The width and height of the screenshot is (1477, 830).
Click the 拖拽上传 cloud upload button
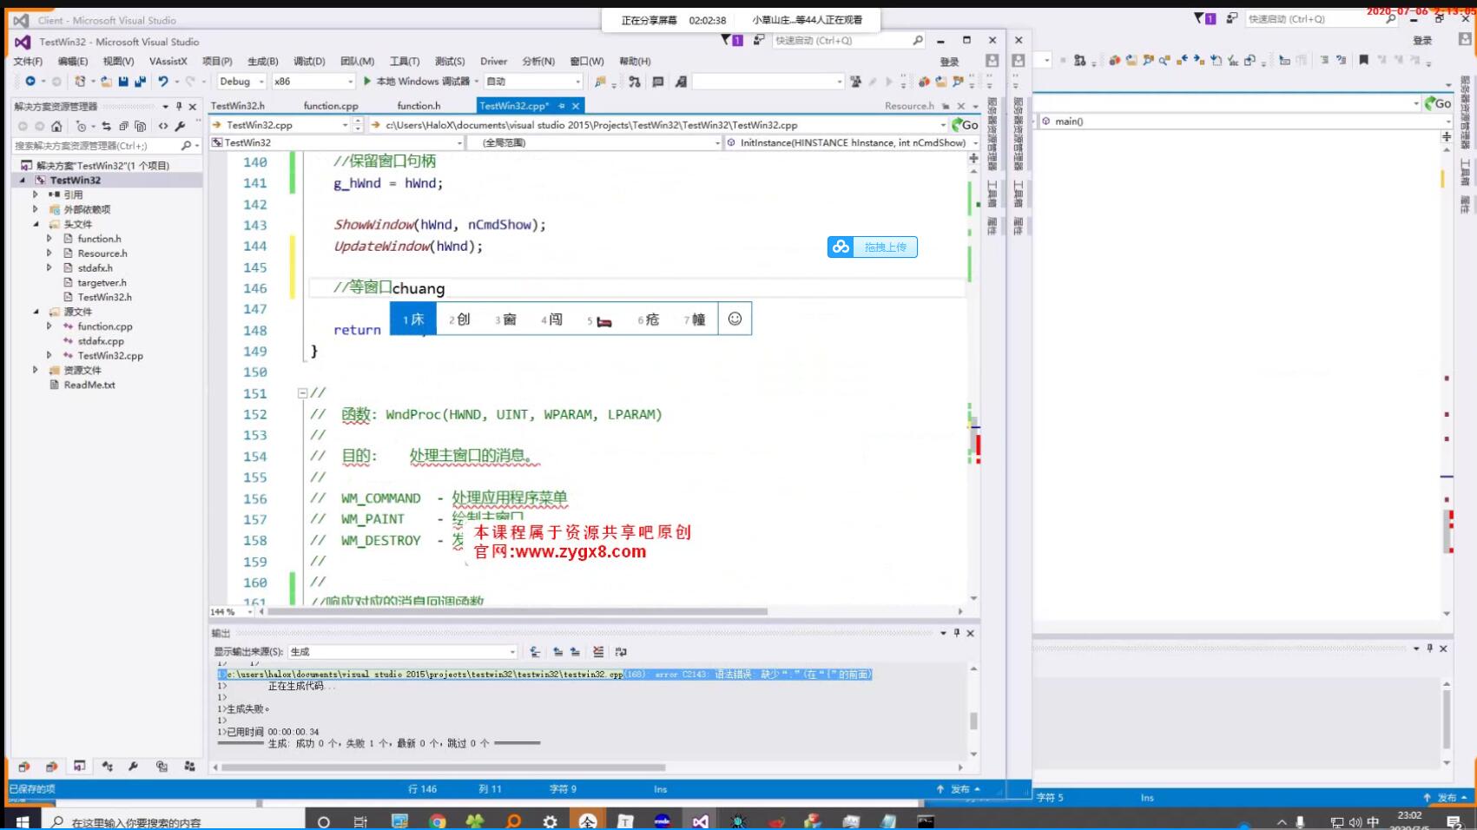click(x=872, y=247)
